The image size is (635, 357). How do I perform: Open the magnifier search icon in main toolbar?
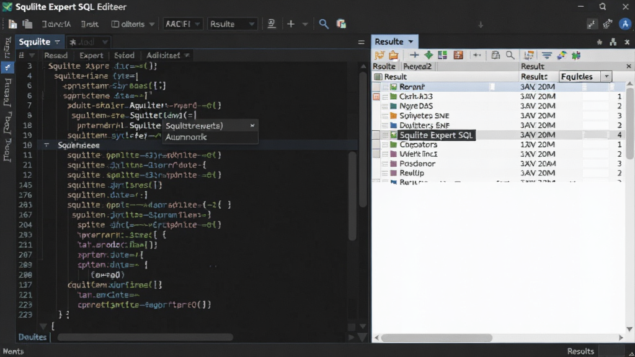click(324, 24)
